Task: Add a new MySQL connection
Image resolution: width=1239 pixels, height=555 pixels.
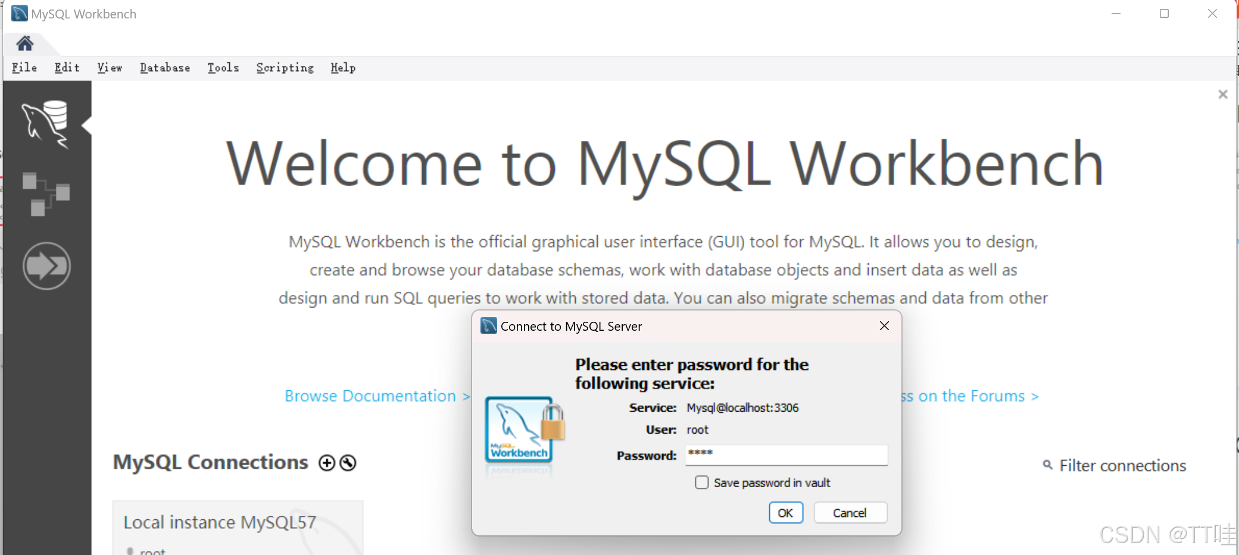Action: [327, 463]
